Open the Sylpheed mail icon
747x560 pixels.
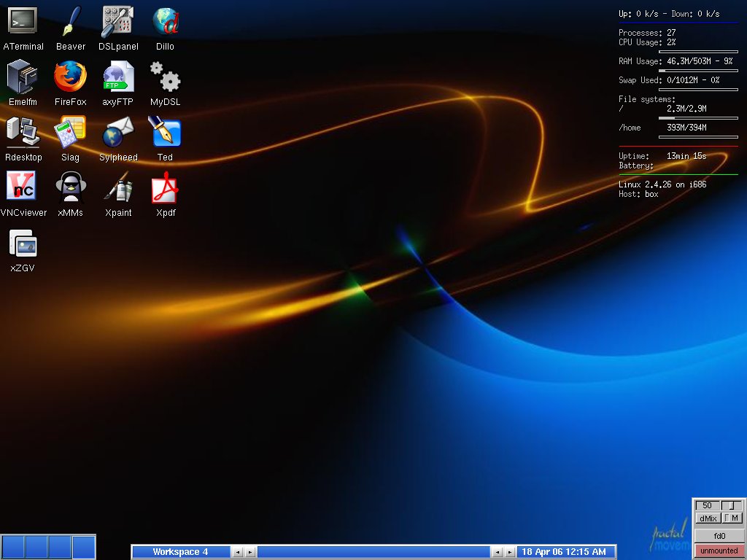click(117, 132)
